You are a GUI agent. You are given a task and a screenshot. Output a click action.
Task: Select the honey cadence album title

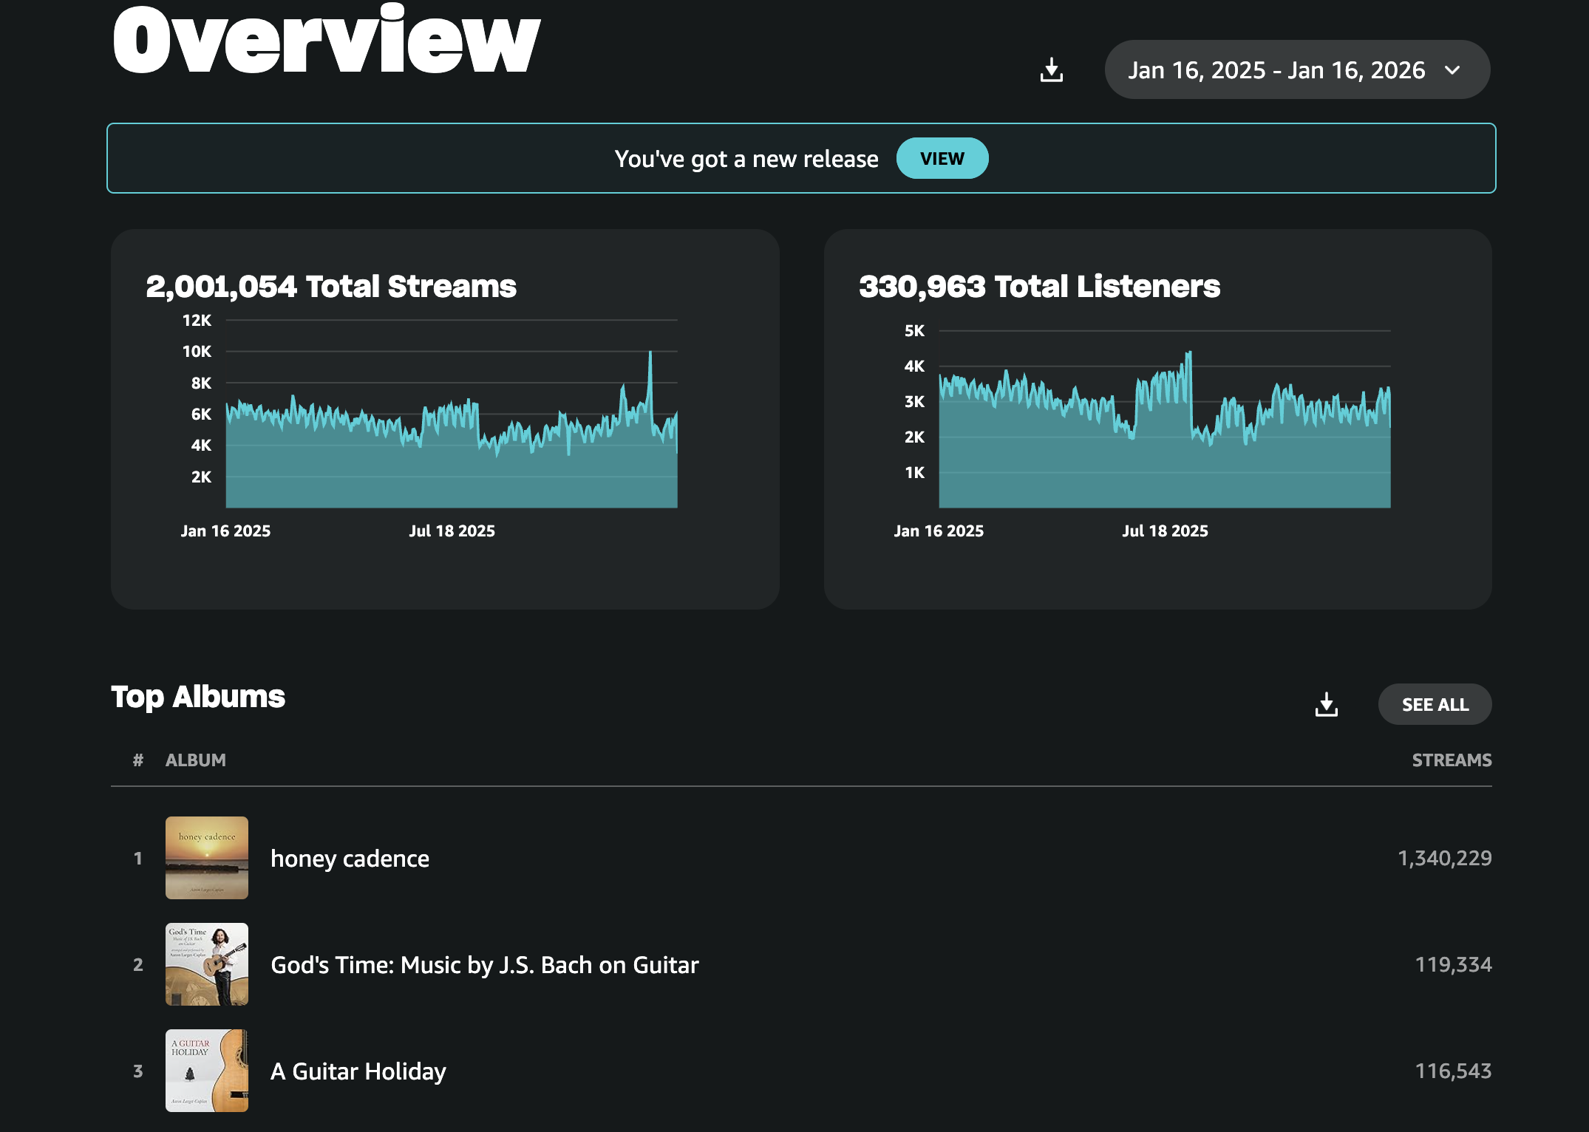(x=350, y=859)
